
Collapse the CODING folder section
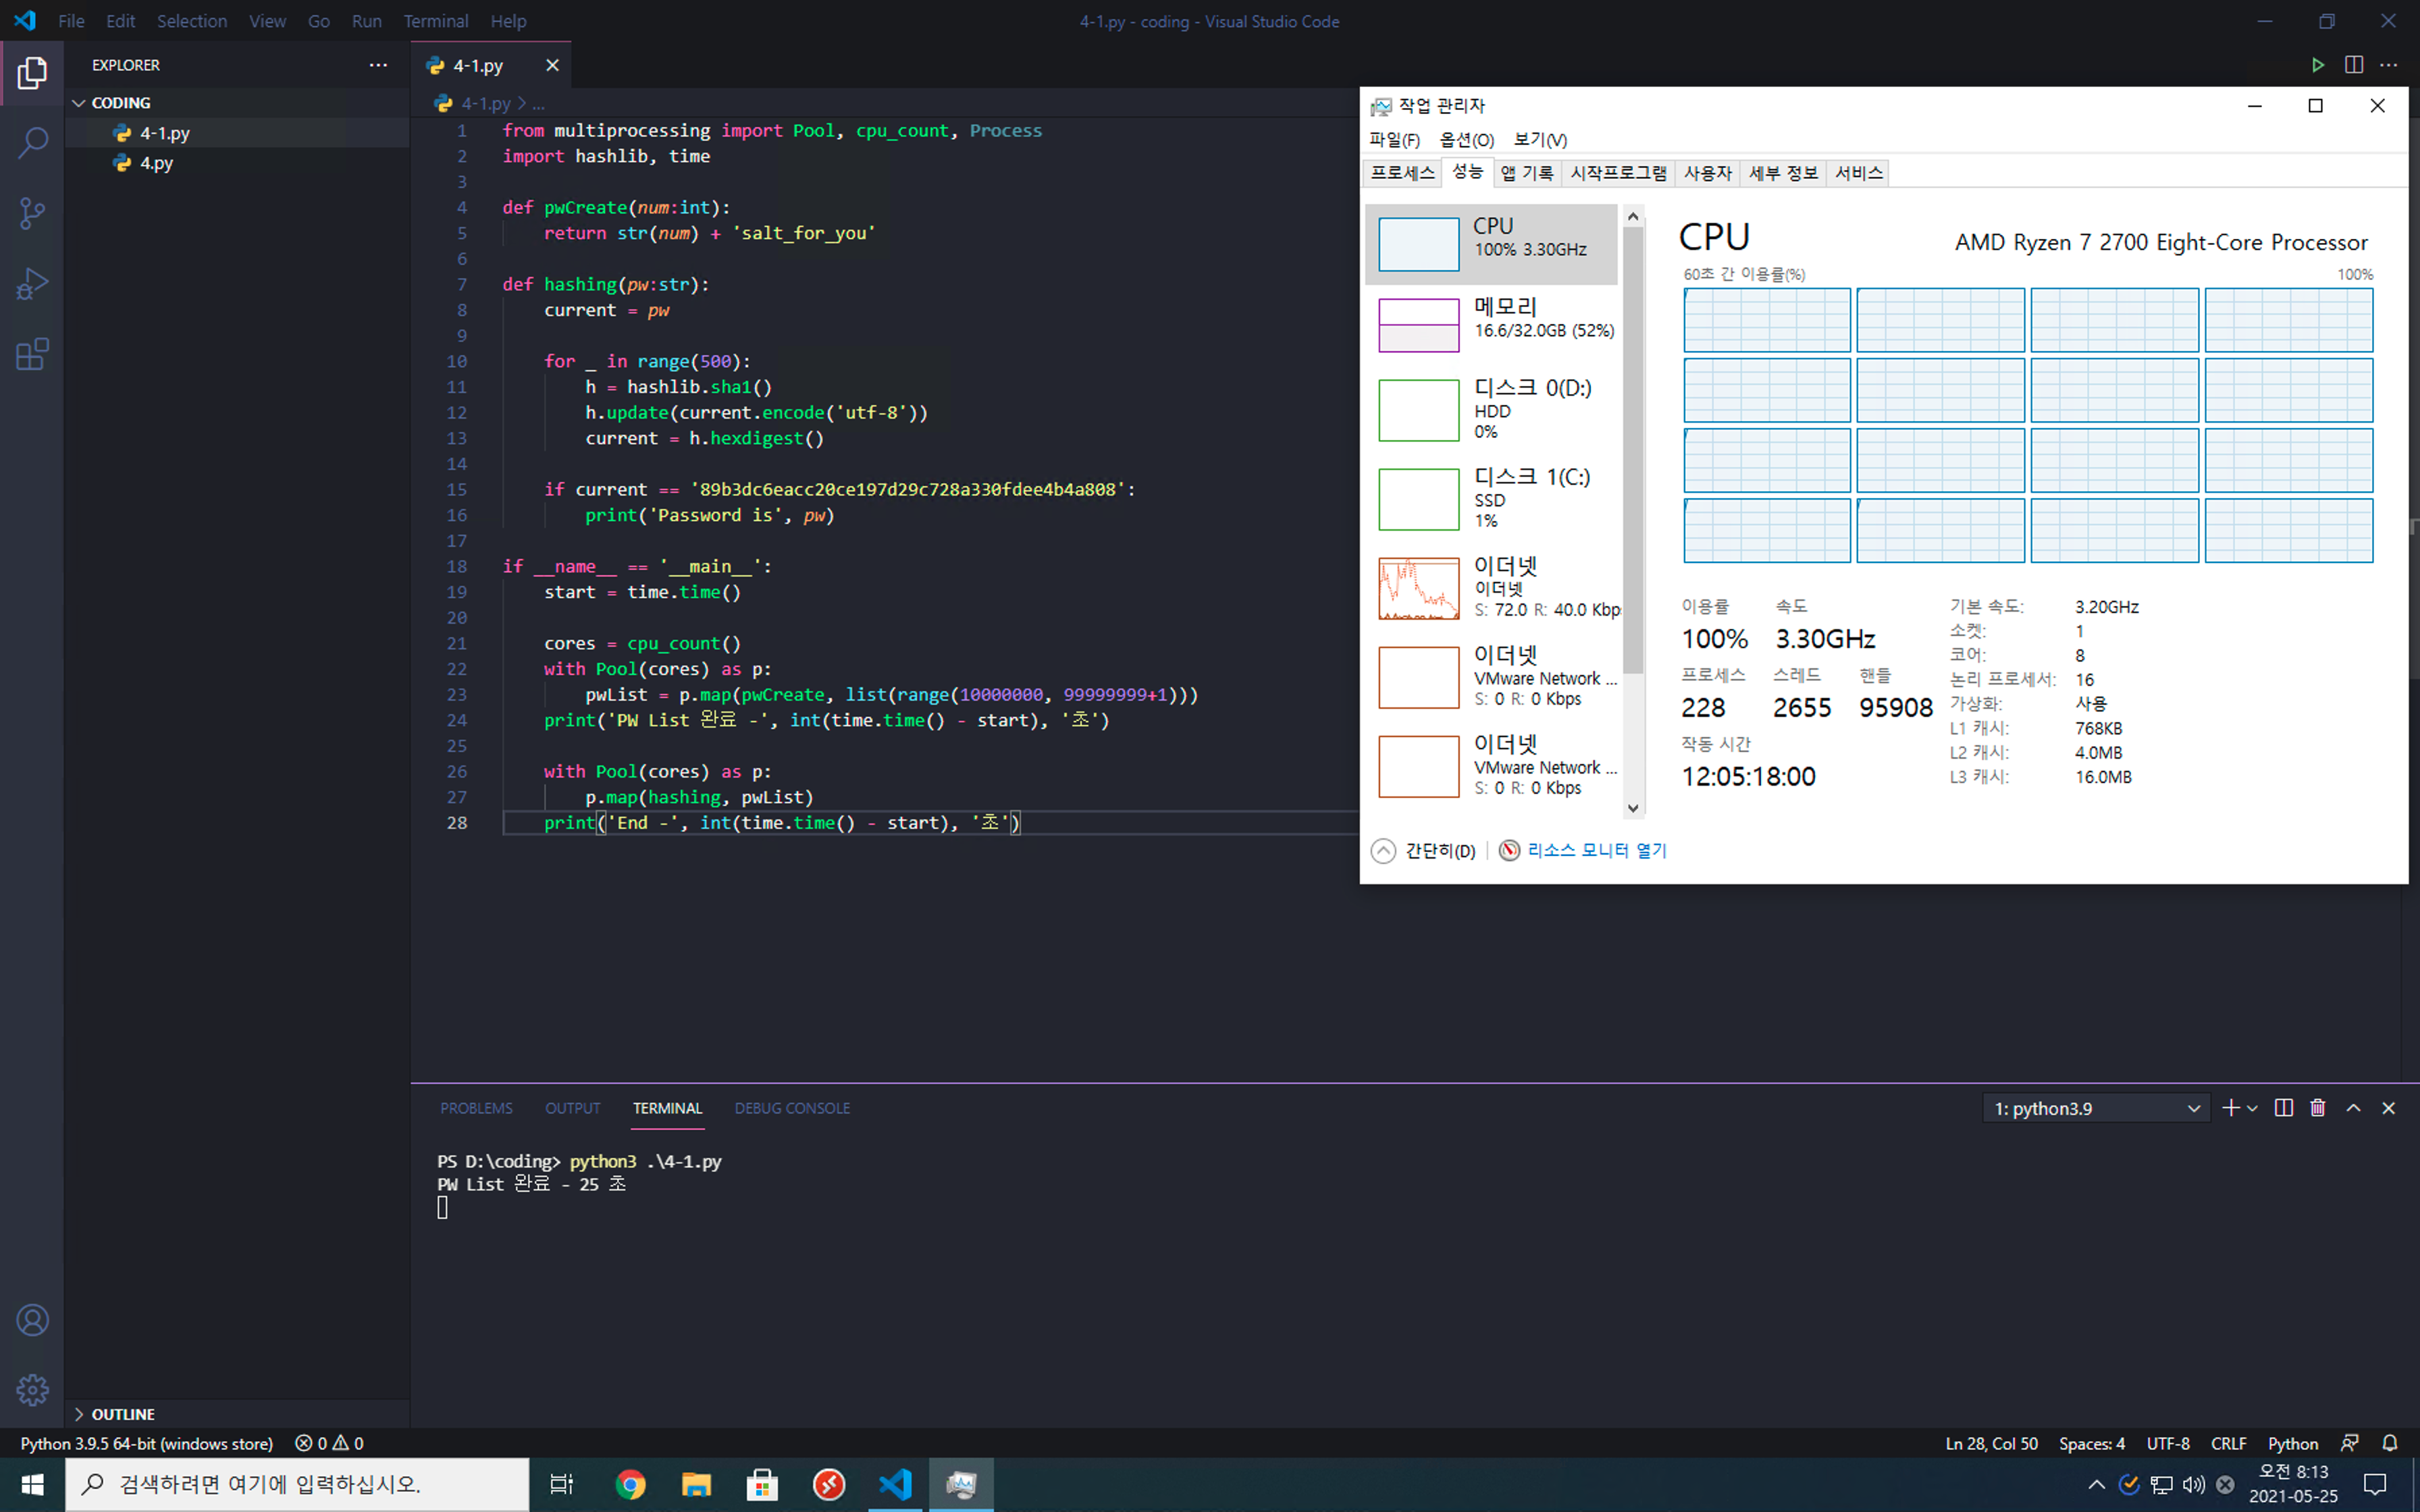click(79, 103)
